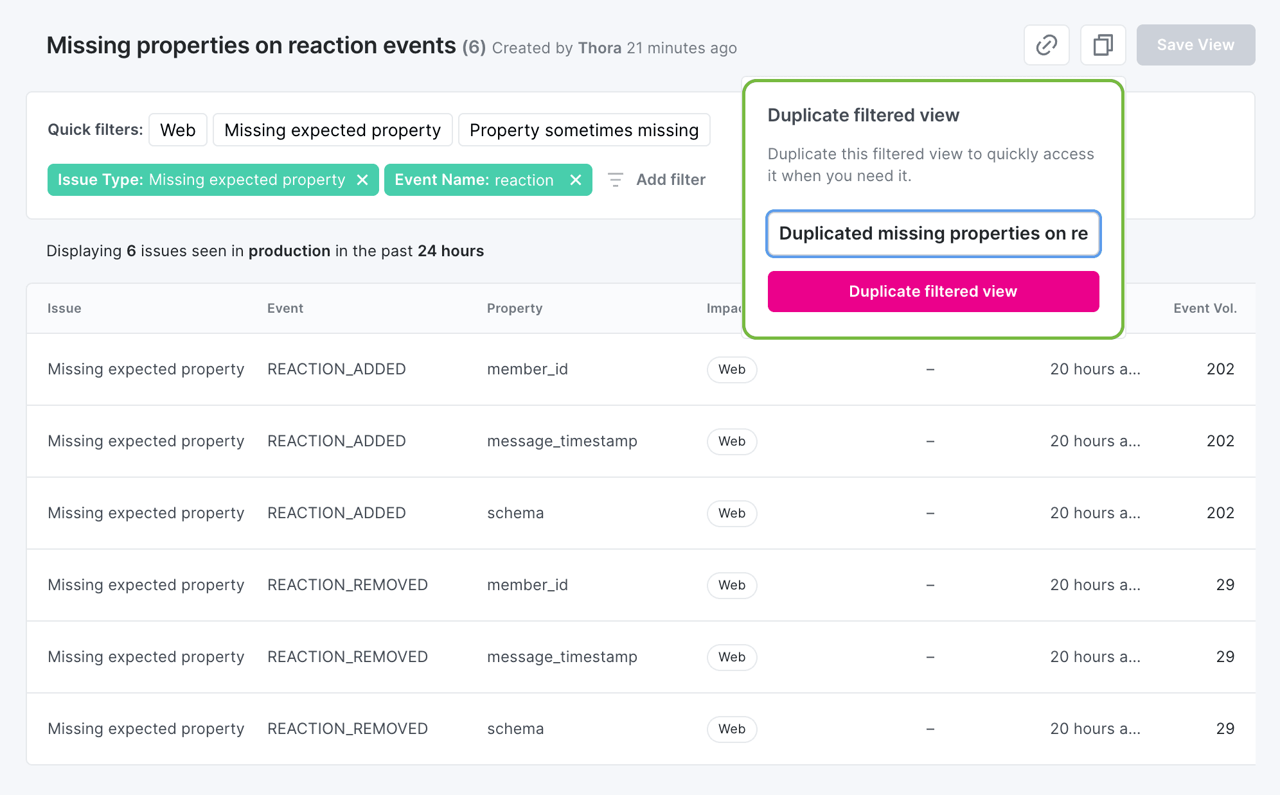This screenshot has width=1280, height=795.
Task: Click Save View button
Action: (1196, 43)
